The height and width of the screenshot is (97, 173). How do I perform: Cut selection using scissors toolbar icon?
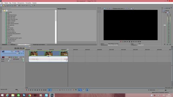click(x=15, y=5)
